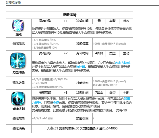Click the 力量均衡 skill icon
The height and width of the screenshot is (138, 159).
pyautogui.click(x=18, y=60)
